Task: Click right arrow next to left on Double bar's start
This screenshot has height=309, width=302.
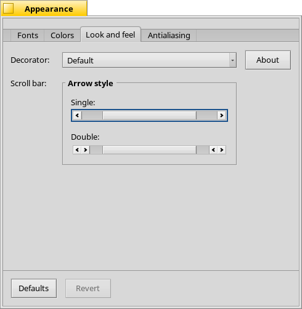Action: [x=86, y=150]
